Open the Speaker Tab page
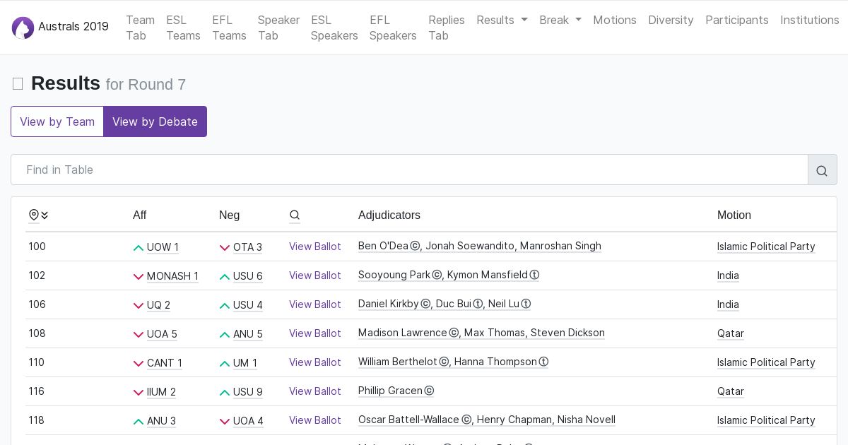This screenshot has height=445, width=848. (278, 28)
